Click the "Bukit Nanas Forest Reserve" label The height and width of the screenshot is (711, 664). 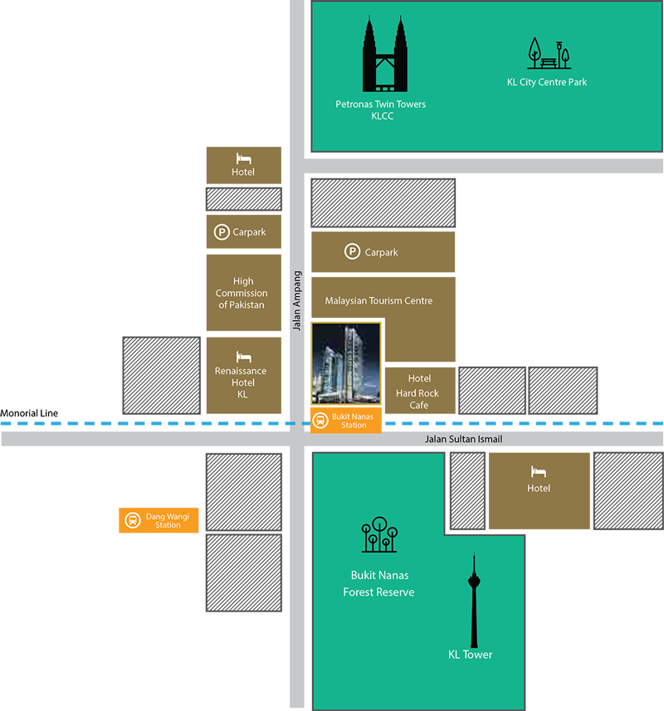tap(378, 583)
